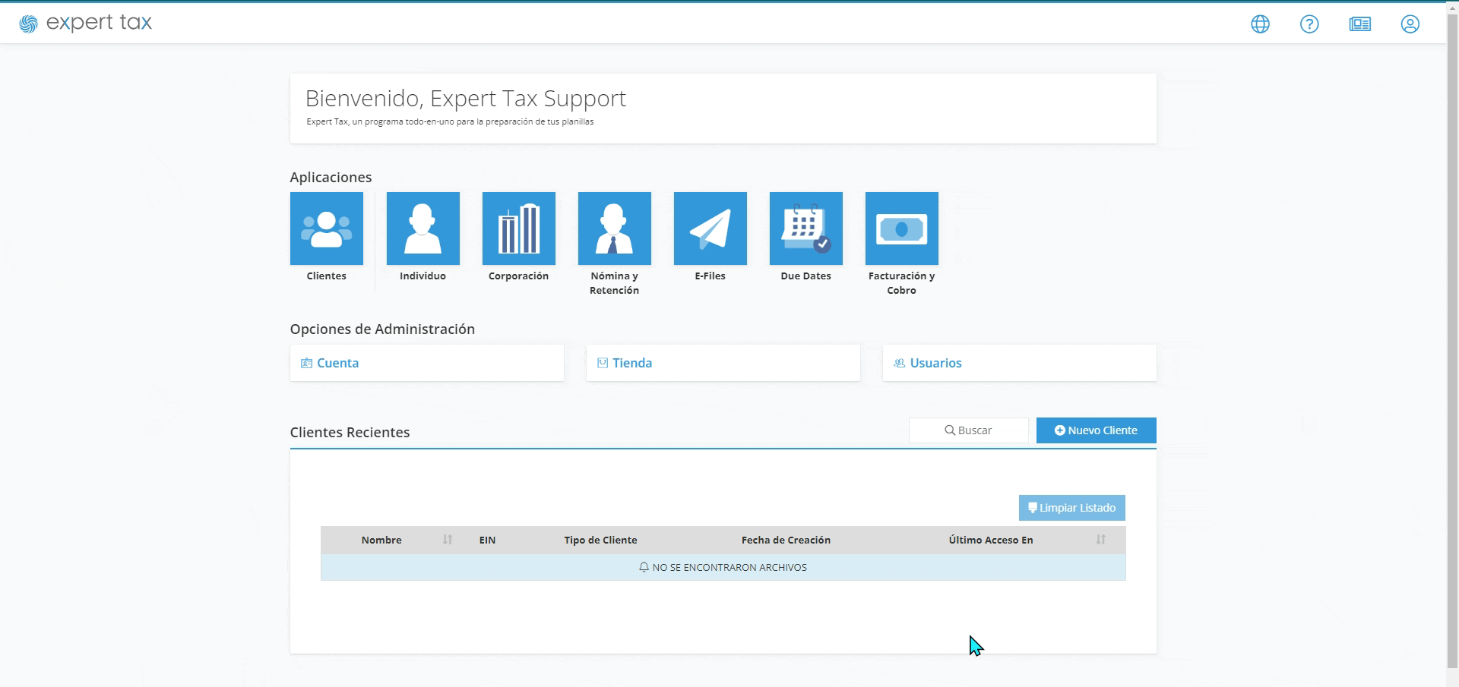Sort table by Nombre column arrows

tap(448, 540)
